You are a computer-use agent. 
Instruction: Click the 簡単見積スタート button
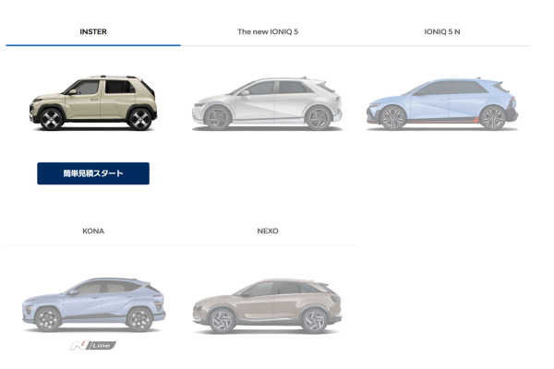[93, 173]
